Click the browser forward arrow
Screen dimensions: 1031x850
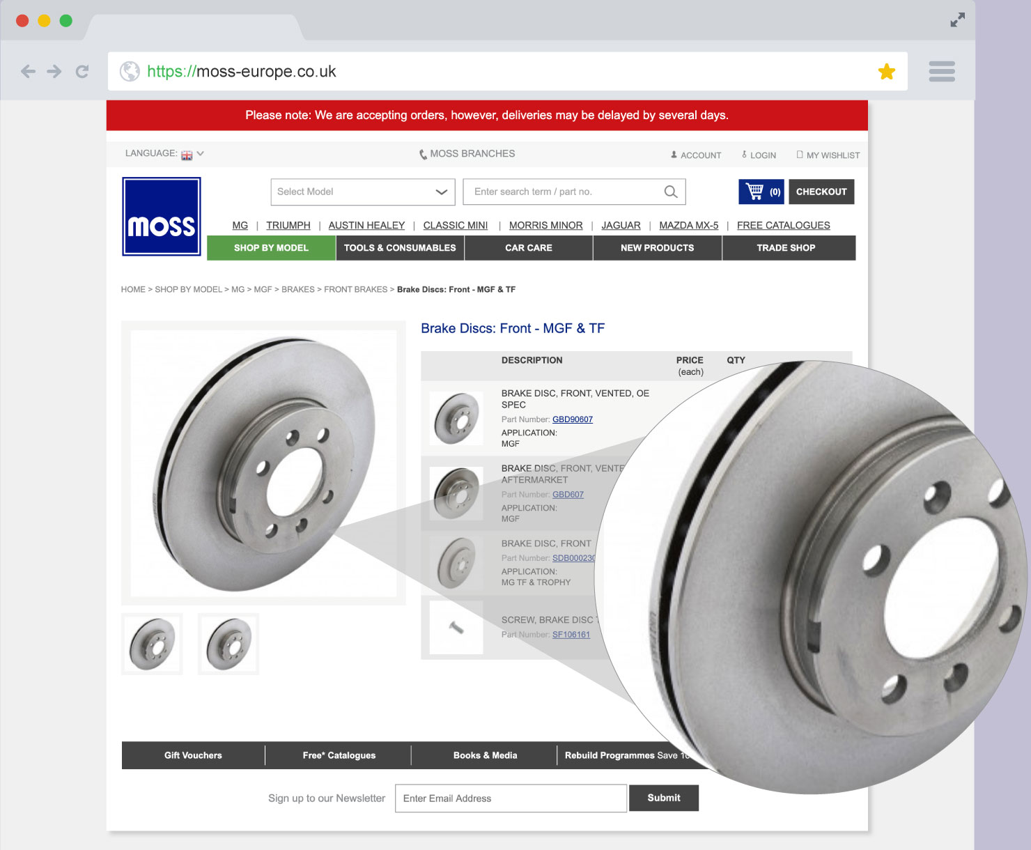click(54, 71)
